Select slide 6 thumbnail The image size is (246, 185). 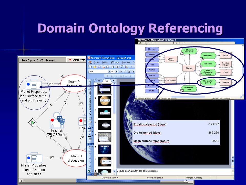click(x=105, y=149)
